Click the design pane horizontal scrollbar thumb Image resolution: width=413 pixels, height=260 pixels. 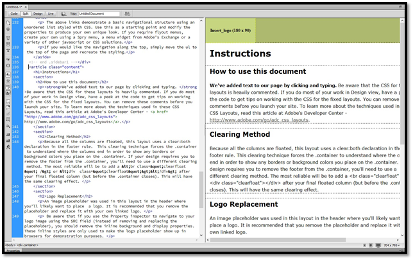(278, 239)
